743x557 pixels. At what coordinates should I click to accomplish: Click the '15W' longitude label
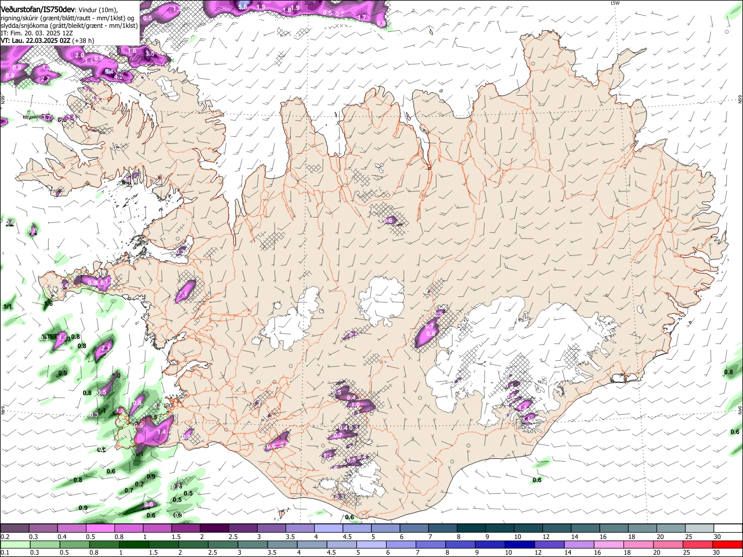(615, 3)
